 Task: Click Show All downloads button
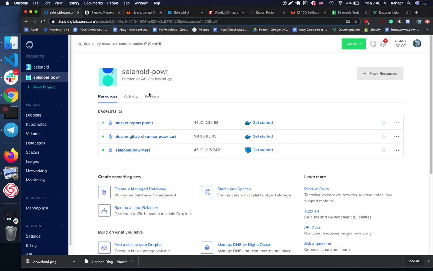413,261
